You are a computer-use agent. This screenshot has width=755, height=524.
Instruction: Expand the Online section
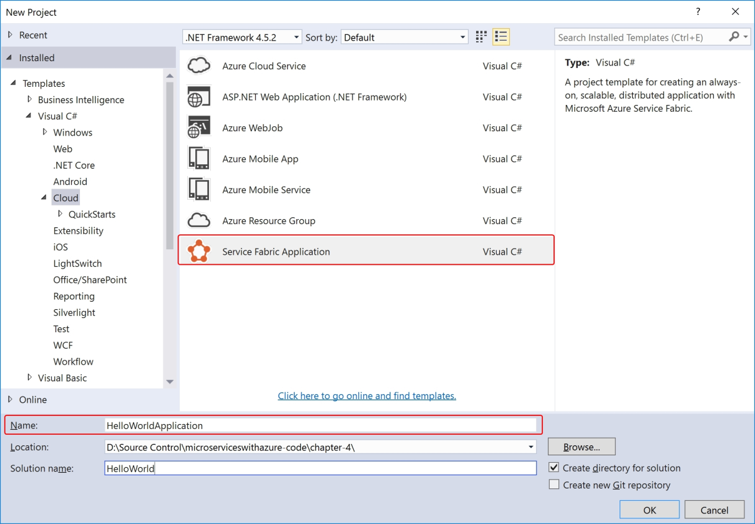coord(11,399)
